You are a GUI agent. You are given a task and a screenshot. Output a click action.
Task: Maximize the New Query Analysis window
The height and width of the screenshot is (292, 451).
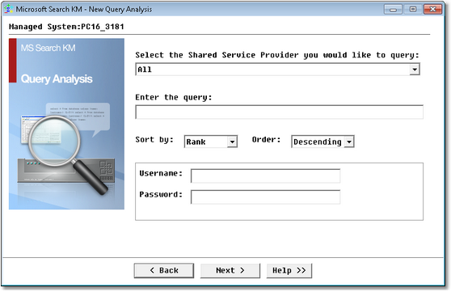[x=413, y=10]
